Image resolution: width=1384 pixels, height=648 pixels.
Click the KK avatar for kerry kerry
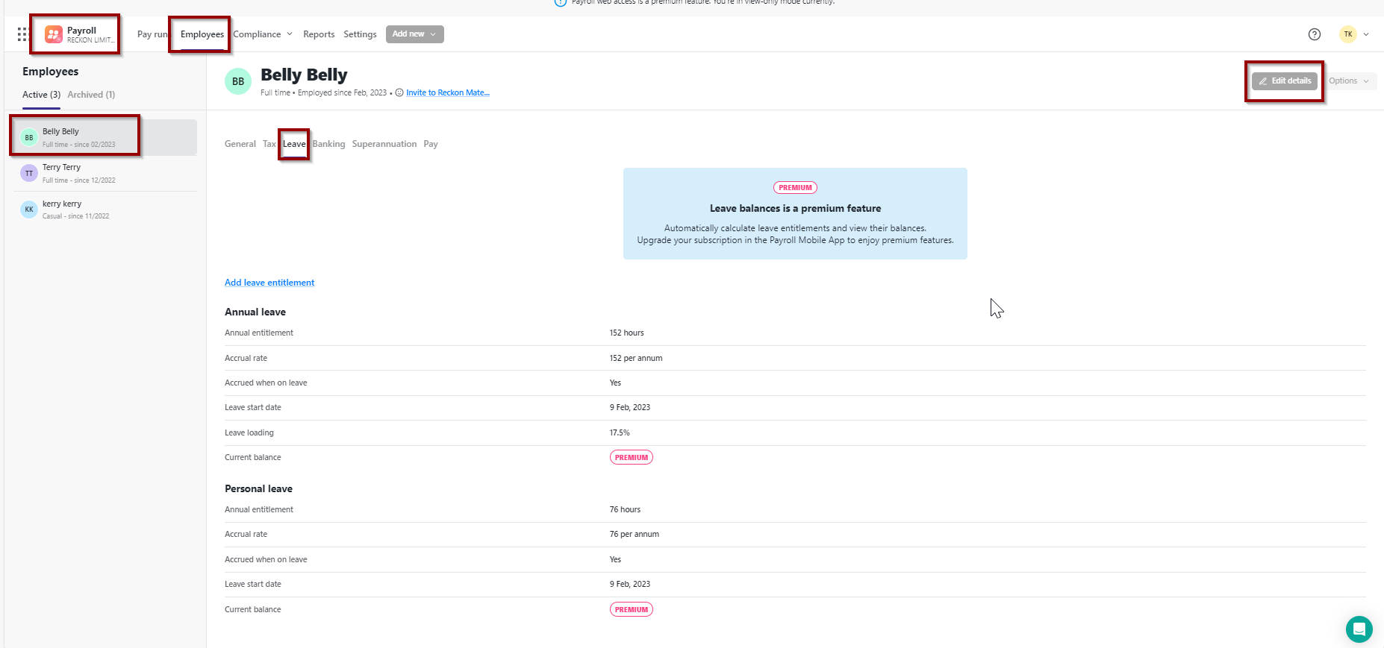click(29, 210)
